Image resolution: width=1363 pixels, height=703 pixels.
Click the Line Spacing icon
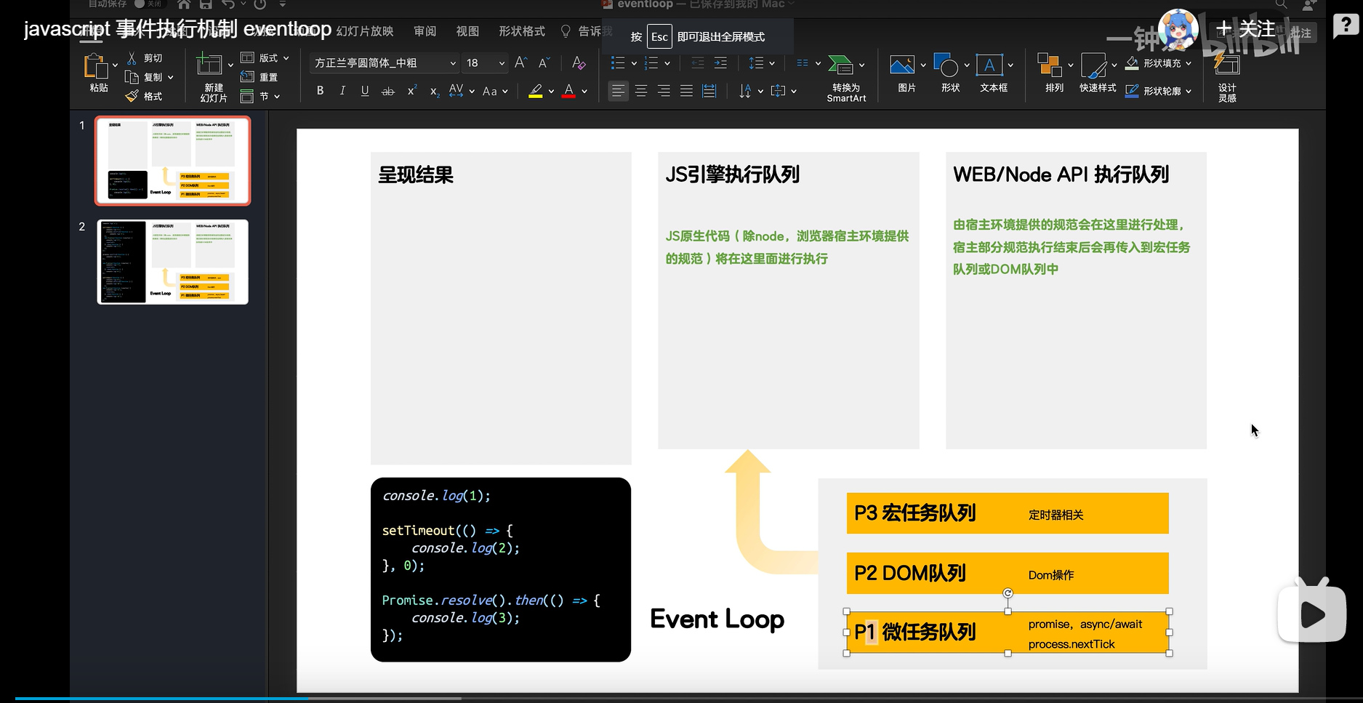click(x=756, y=63)
